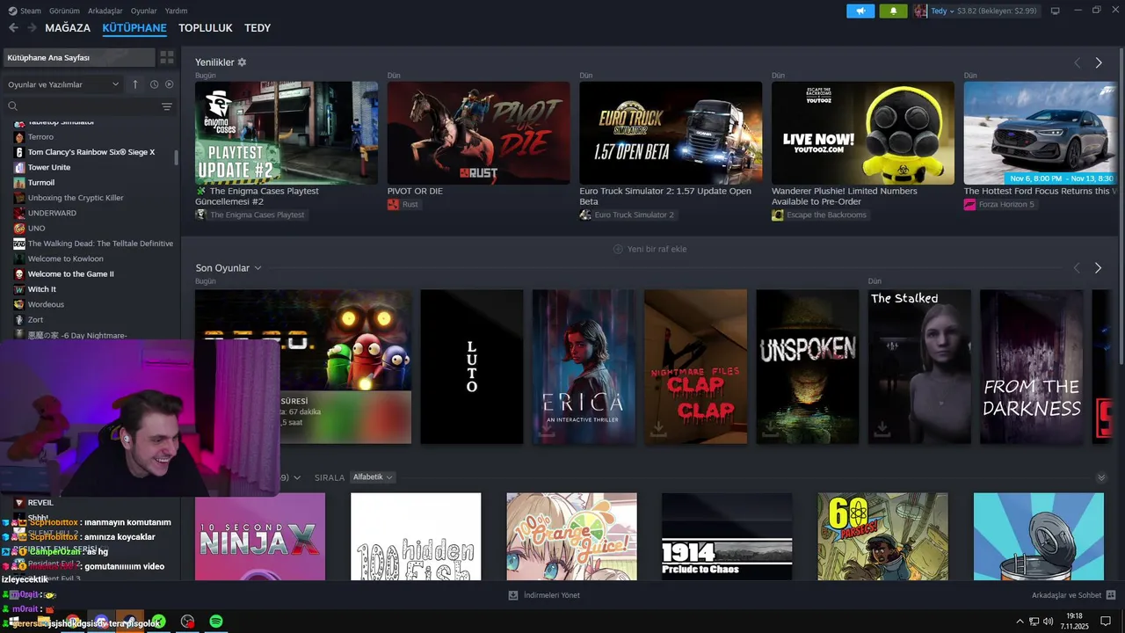Click the Escape the Backrooms link
The height and width of the screenshot is (633, 1125).
pyautogui.click(x=819, y=215)
